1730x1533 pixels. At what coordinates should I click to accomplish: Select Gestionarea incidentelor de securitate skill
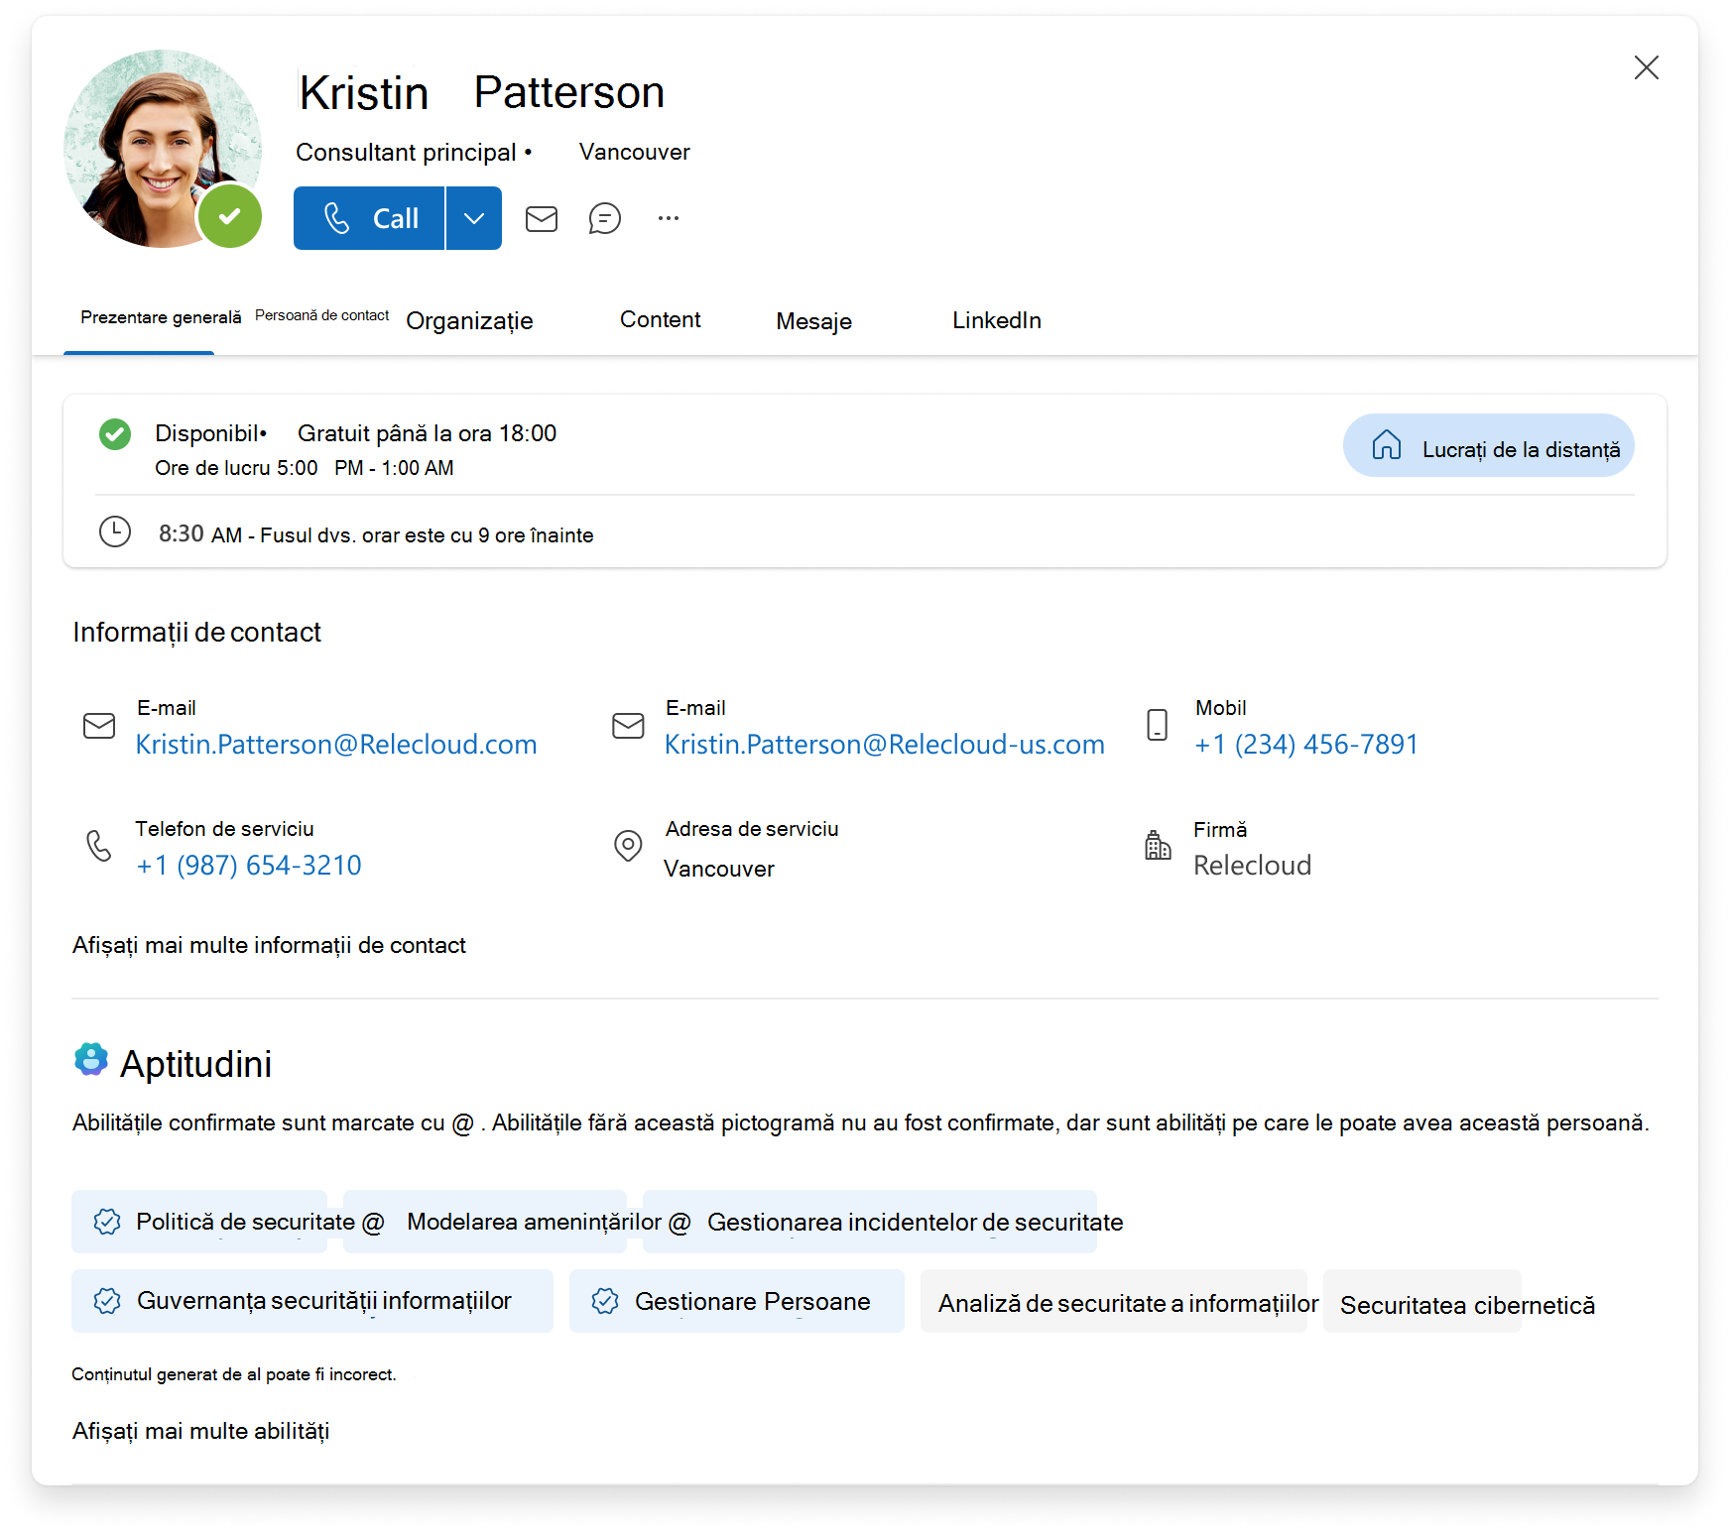(870, 1222)
